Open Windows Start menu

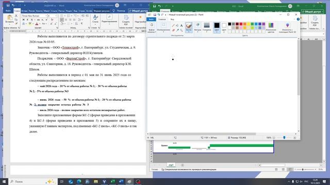click(x=4, y=181)
